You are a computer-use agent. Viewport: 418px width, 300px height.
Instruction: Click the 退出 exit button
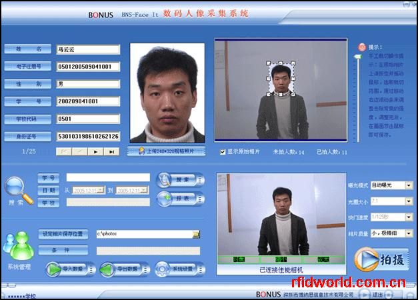pyautogui.click(x=377, y=295)
